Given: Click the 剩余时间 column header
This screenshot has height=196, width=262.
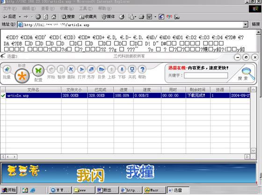Looking at the screenshot, I should [x=197, y=90].
